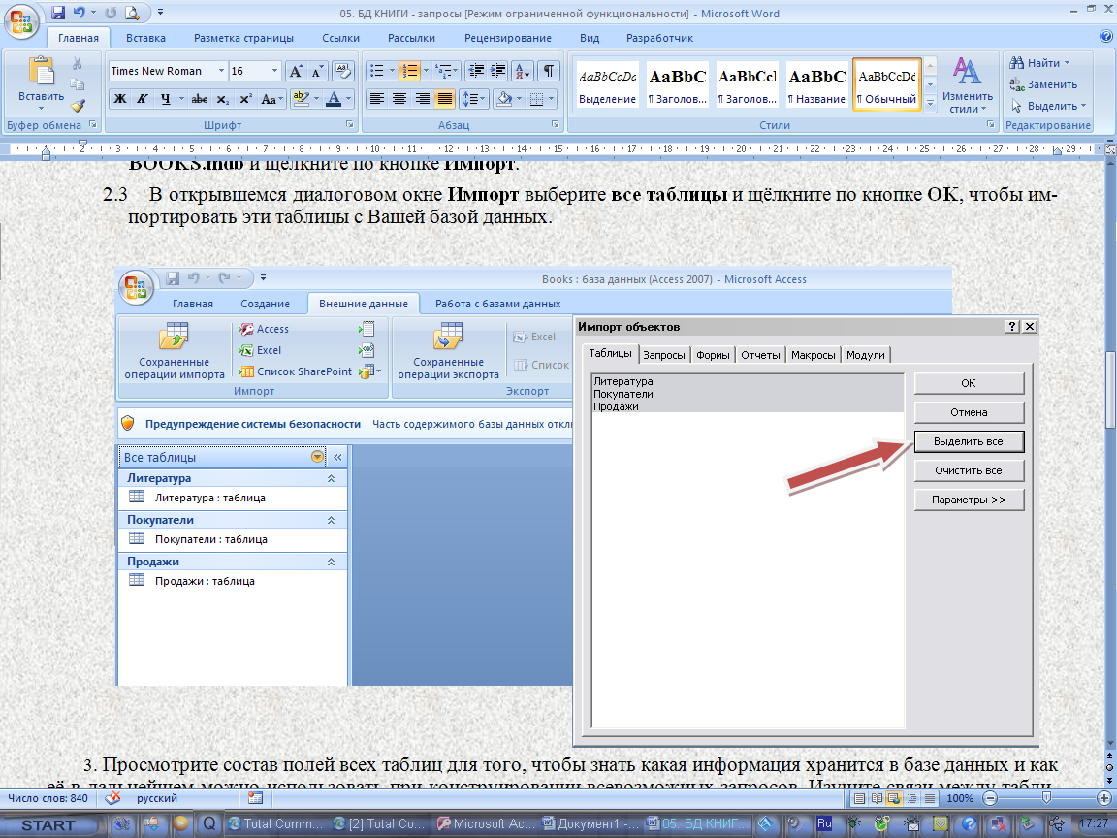Viewport: 1117px width, 838px height.
Task: Click the bulleted list icon
Action: (377, 71)
